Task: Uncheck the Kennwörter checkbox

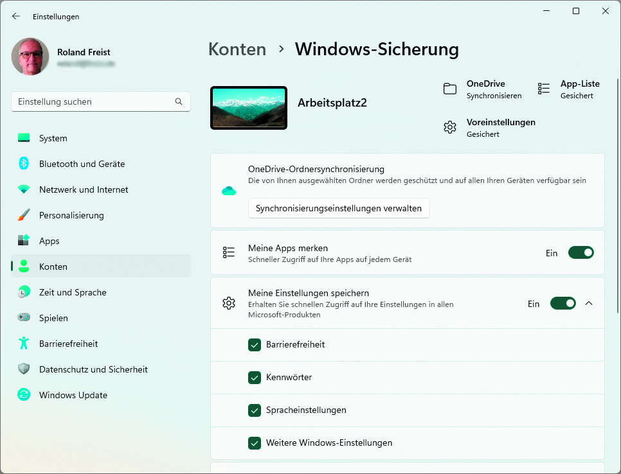Action: tap(255, 378)
